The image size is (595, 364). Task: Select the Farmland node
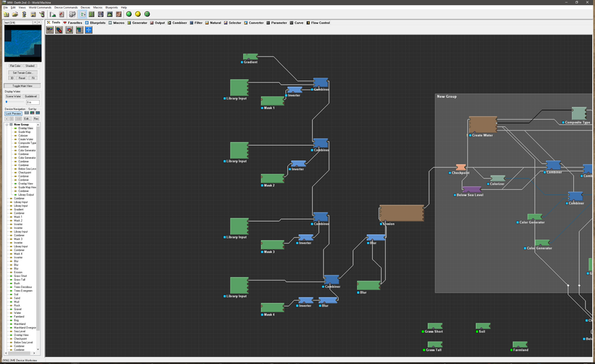point(520,344)
